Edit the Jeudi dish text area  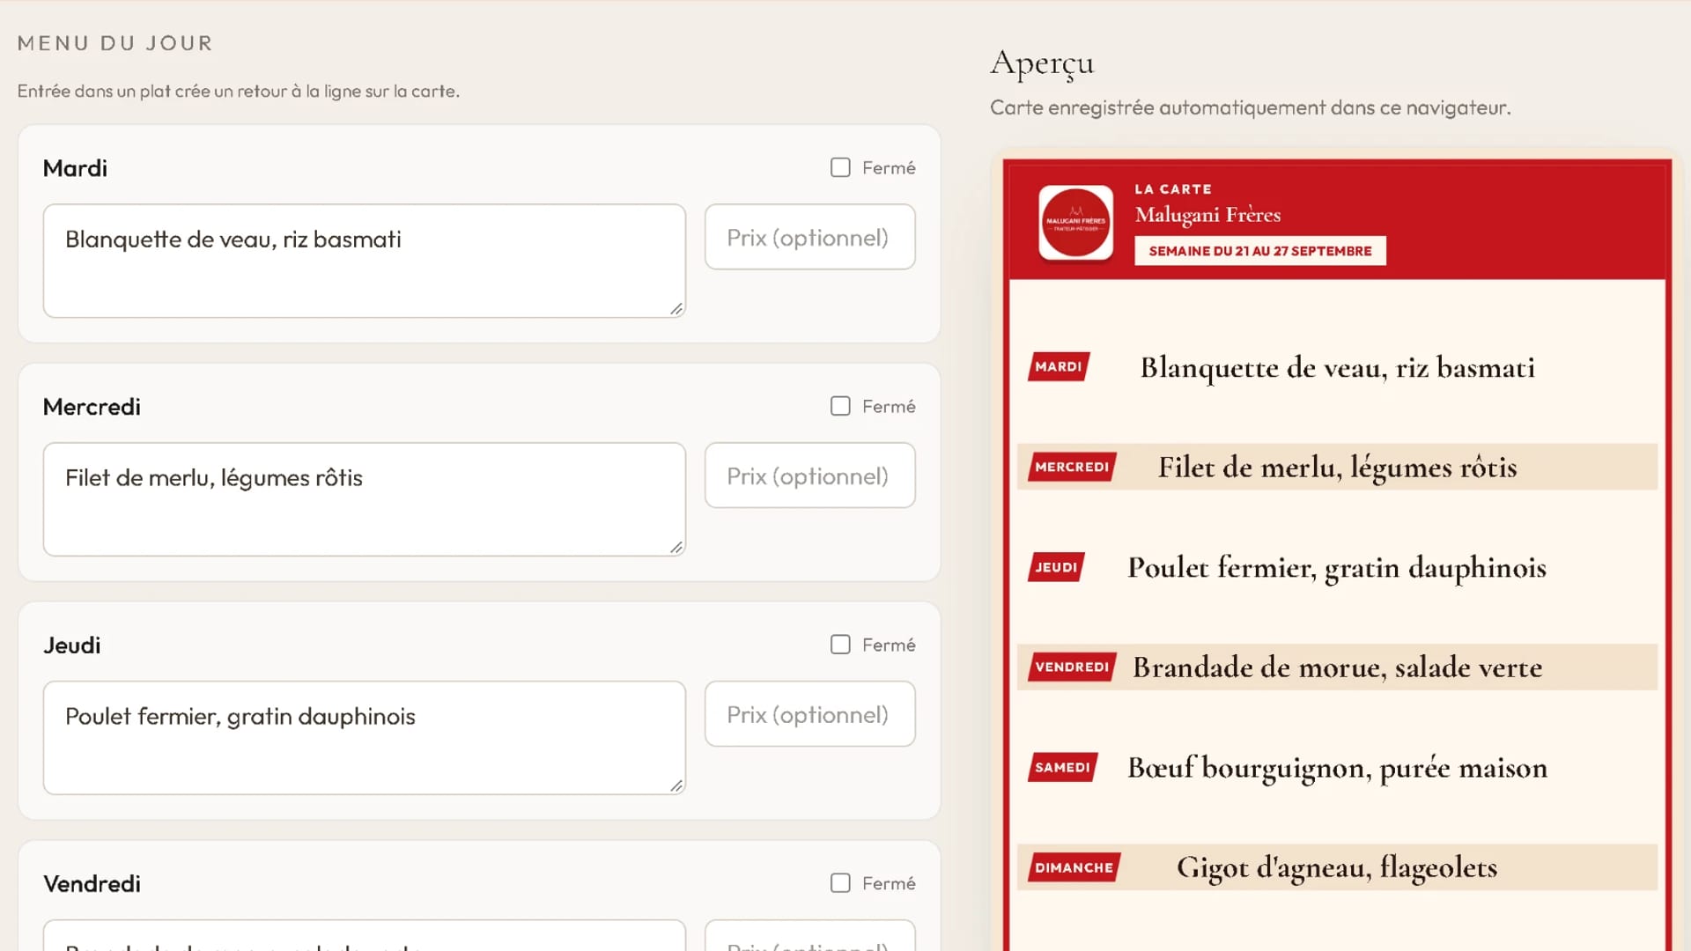point(364,738)
